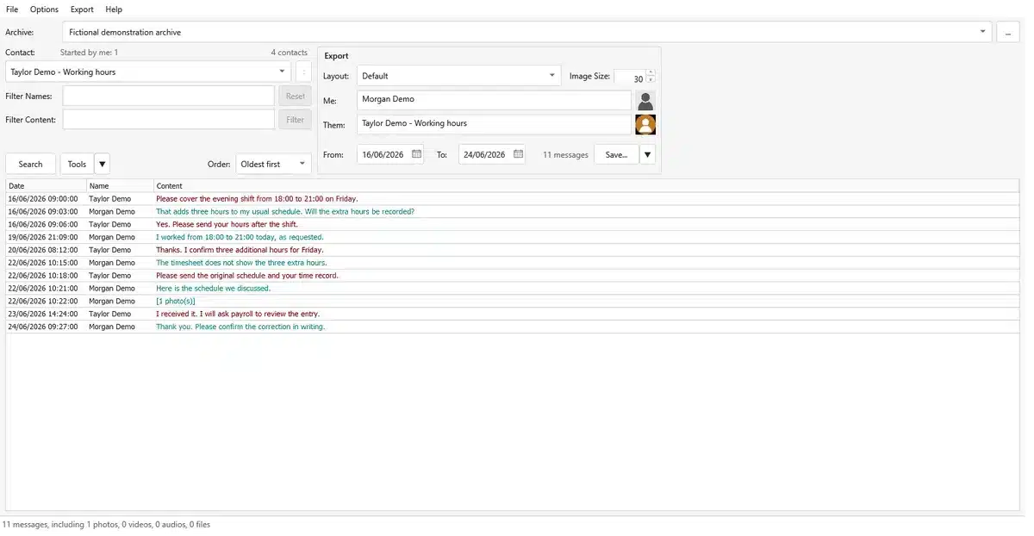The image size is (1034, 536).
Task: Click date cell 16/06/2026 09:00:00
Action: 43,198
